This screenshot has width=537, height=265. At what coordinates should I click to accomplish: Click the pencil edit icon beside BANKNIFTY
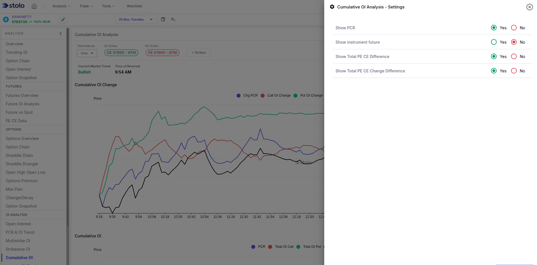click(63, 19)
